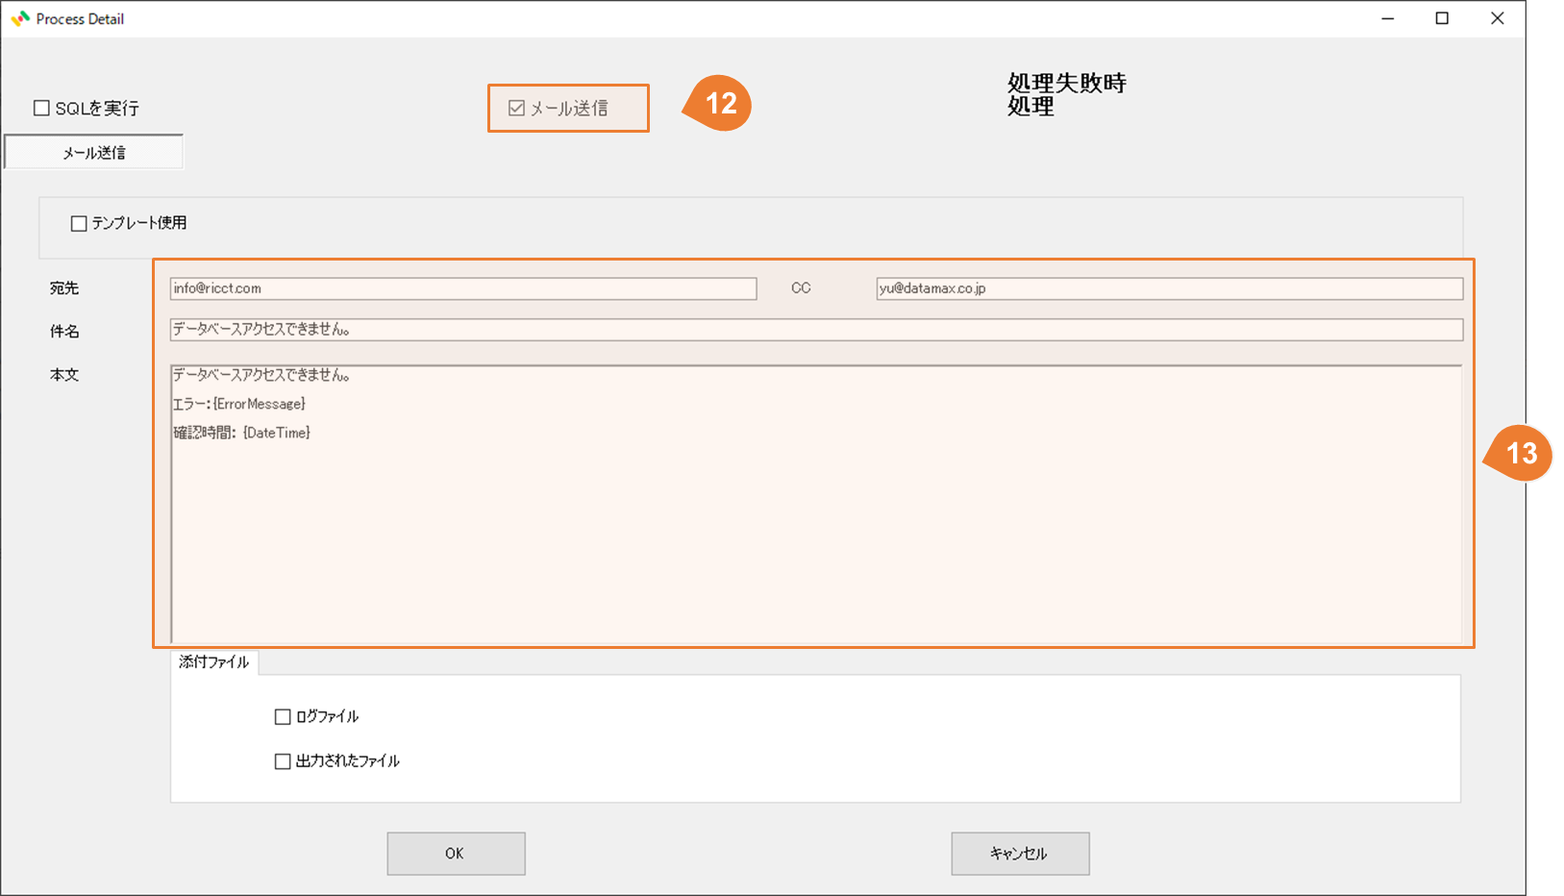Click the CC label
The image size is (1564, 896).
[801, 288]
